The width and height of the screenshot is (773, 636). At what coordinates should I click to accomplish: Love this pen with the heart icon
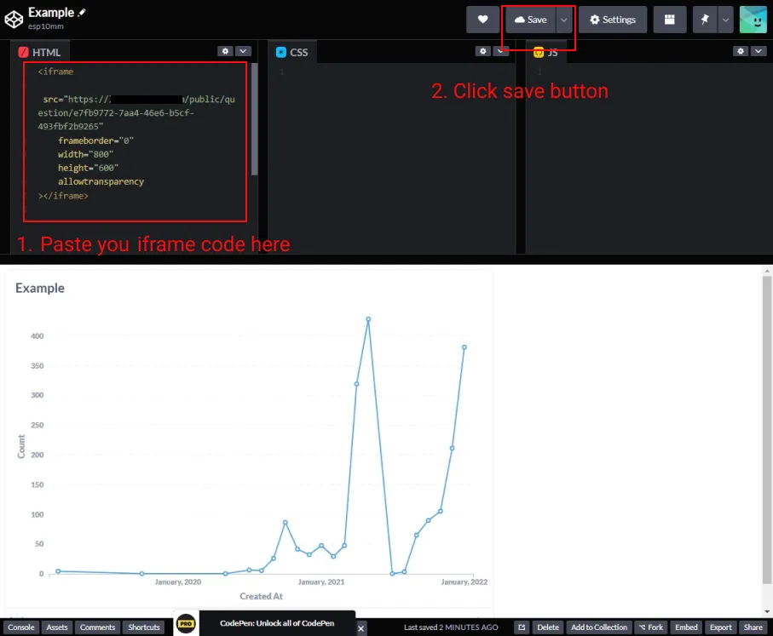483,19
